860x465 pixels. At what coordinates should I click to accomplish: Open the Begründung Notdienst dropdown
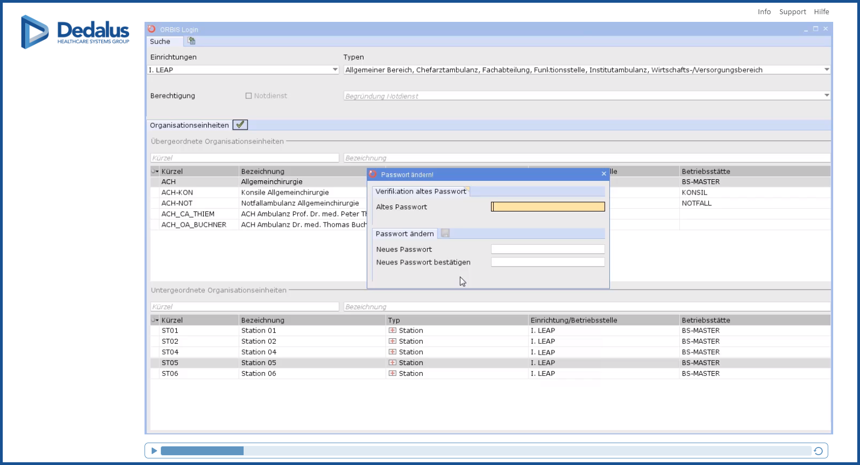pyautogui.click(x=827, y=96)
